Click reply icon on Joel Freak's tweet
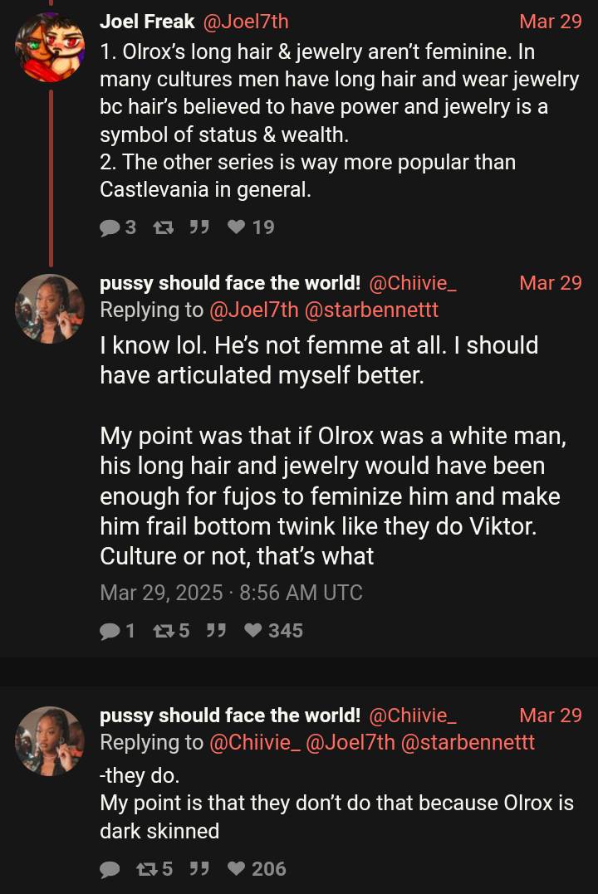Image resolution: width=598 pixels, height=894 pixels. tap(110, 227)
